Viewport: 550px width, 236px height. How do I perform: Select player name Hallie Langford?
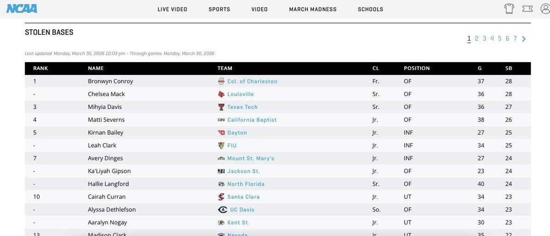108,184
